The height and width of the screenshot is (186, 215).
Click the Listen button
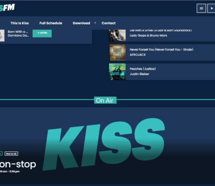[42, 33]
